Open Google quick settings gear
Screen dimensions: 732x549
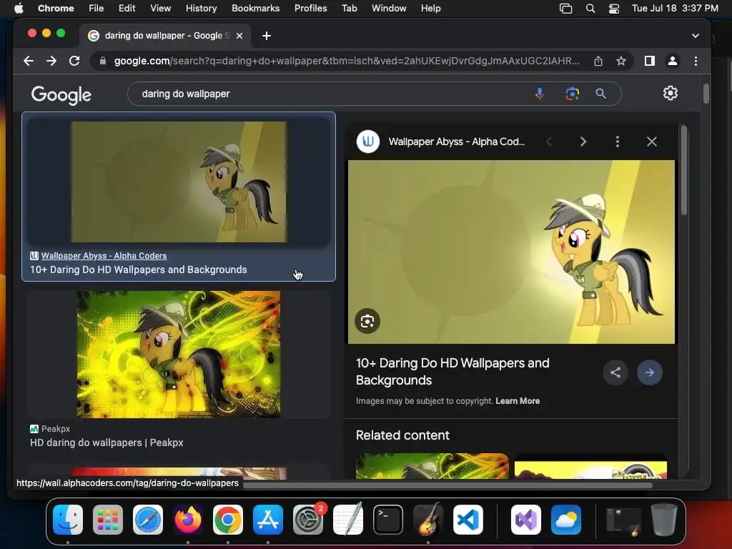point(671,93)
